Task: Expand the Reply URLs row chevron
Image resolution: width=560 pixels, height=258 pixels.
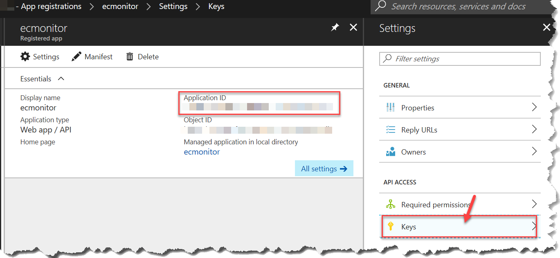Action: point(534,129)
